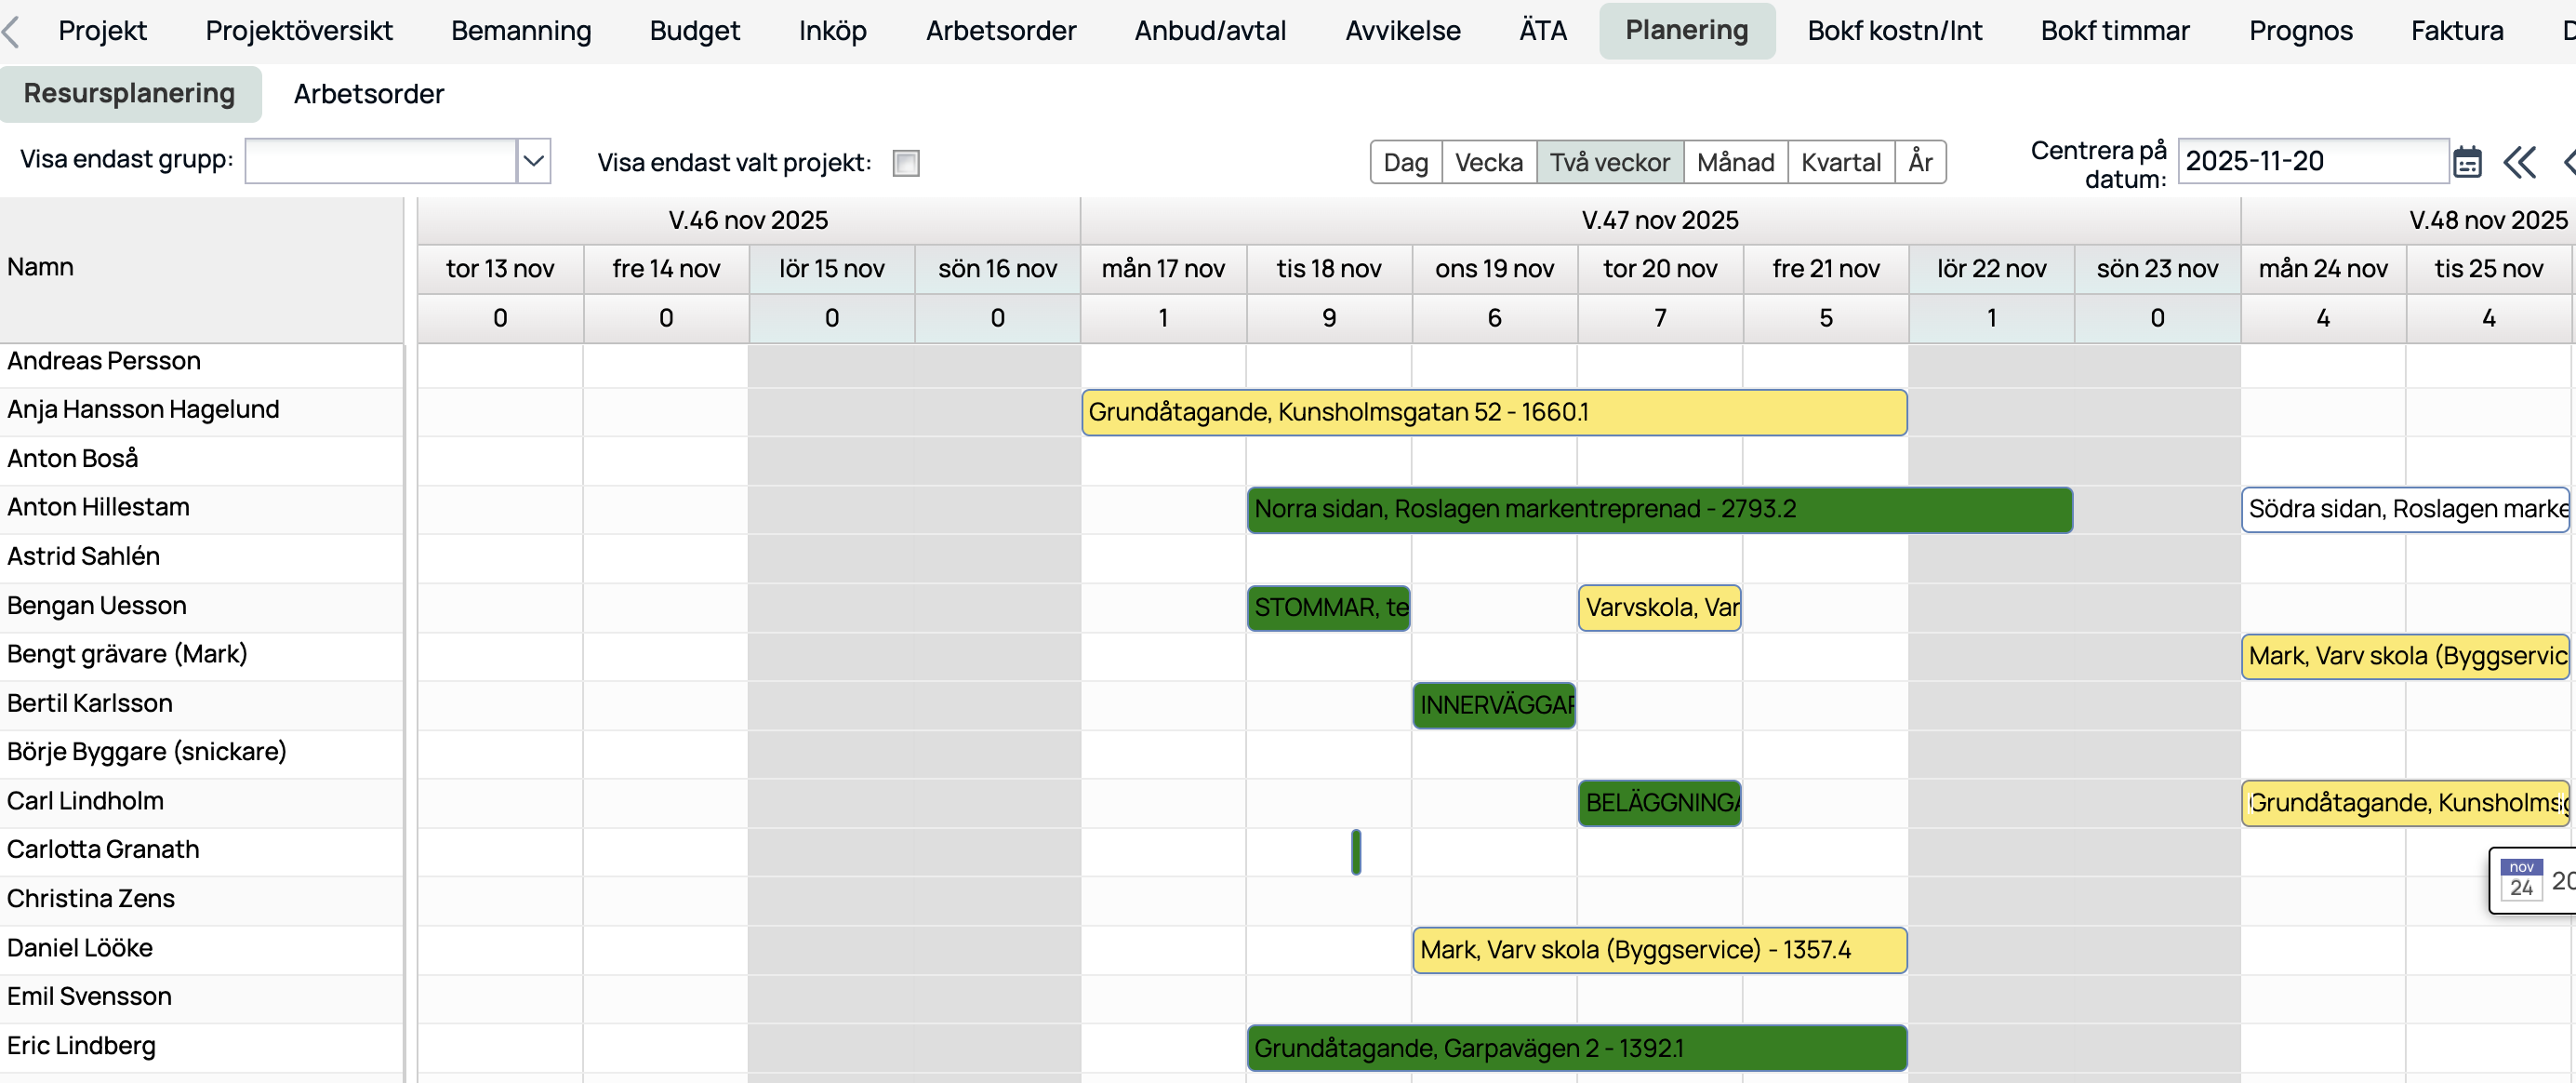Open the Arbetsorder sub-tab under Planering

(368, 94)
